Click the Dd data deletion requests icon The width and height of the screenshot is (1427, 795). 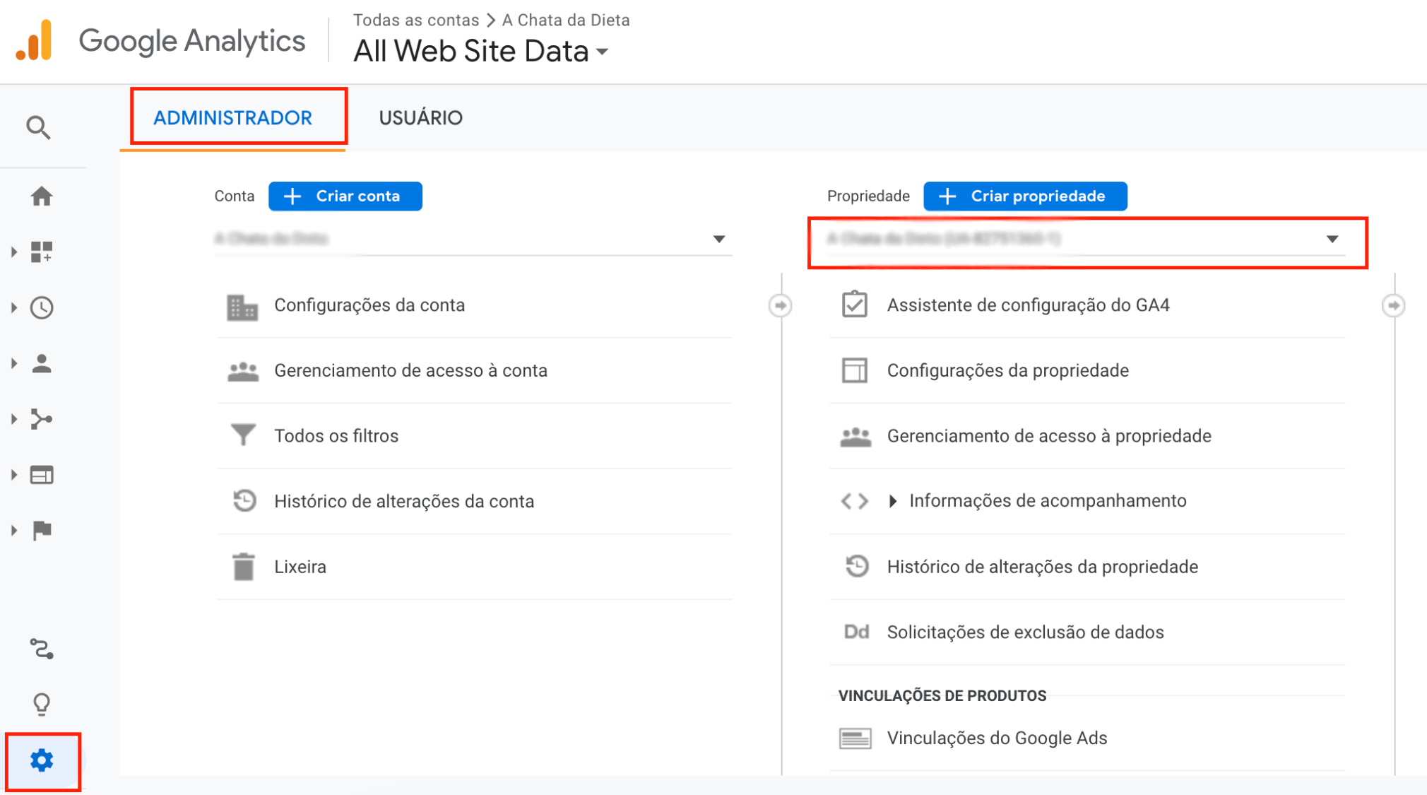856,632
